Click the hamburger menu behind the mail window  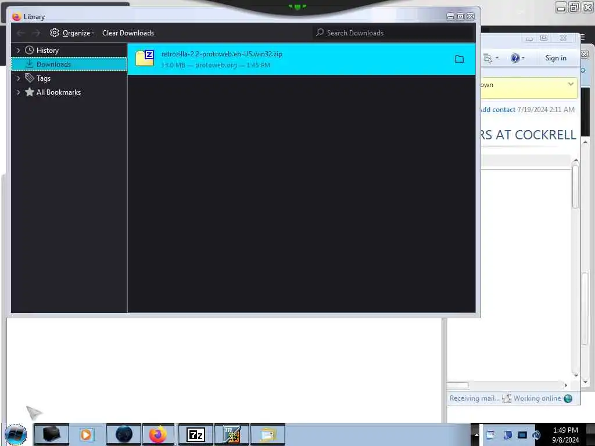pos(582,37)
